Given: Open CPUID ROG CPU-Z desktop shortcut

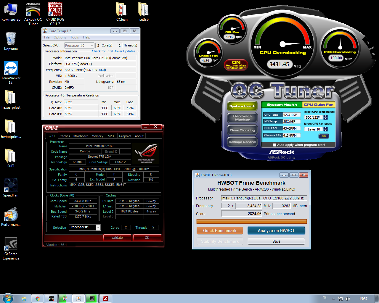Looking at the screenshot, I should [x=55, y=14].
